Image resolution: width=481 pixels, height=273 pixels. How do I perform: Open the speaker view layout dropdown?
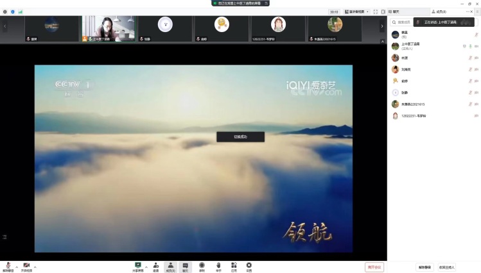(x=357, y=12)
